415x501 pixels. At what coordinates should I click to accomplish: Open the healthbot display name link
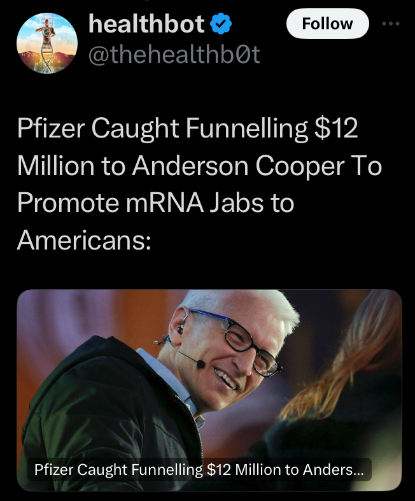pos(146,24)
